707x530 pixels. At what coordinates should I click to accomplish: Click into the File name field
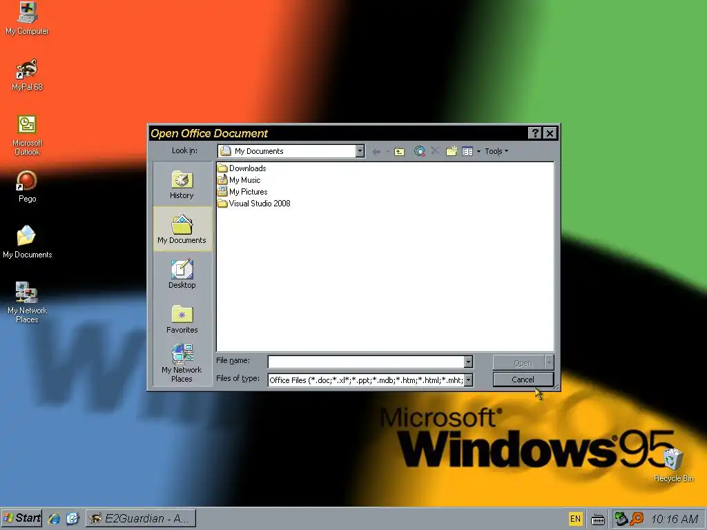coord(366,362)
